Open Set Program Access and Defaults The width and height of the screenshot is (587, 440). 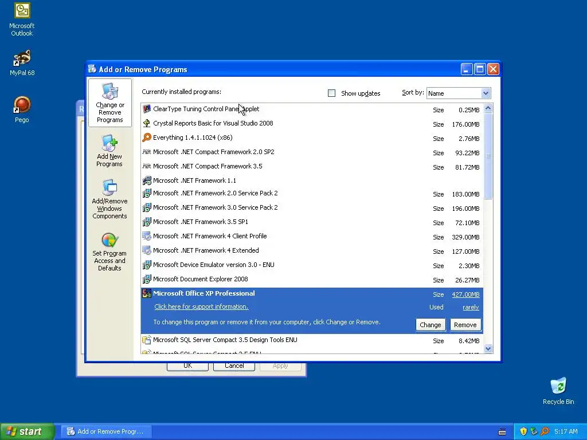tap(109, 252)
